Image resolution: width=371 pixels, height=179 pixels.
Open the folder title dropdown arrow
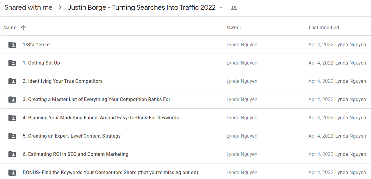click(221, 8)
